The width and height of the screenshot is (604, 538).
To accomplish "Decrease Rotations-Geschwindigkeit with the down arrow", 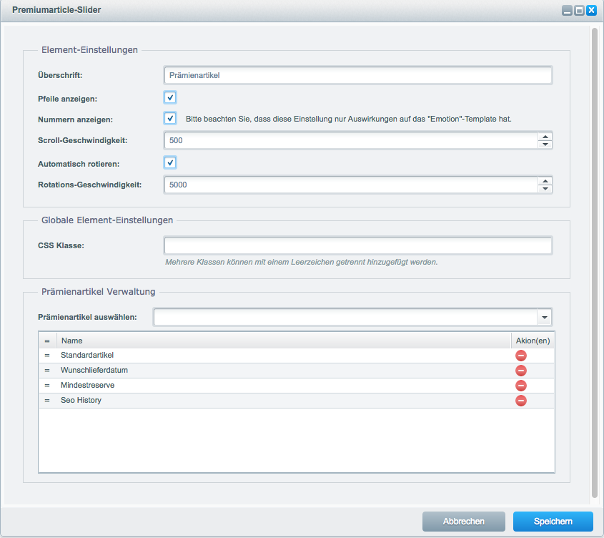I will (545, 188).
